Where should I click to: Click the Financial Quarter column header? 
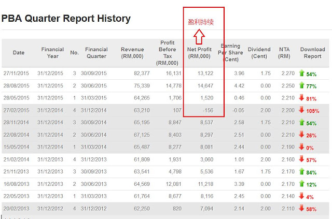(96, 53)
